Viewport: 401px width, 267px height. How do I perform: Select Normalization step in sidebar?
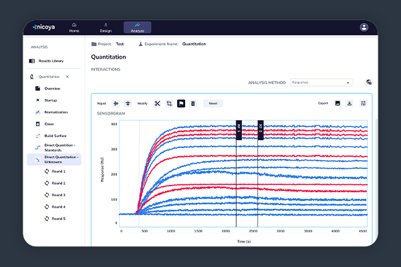(55, 112)
